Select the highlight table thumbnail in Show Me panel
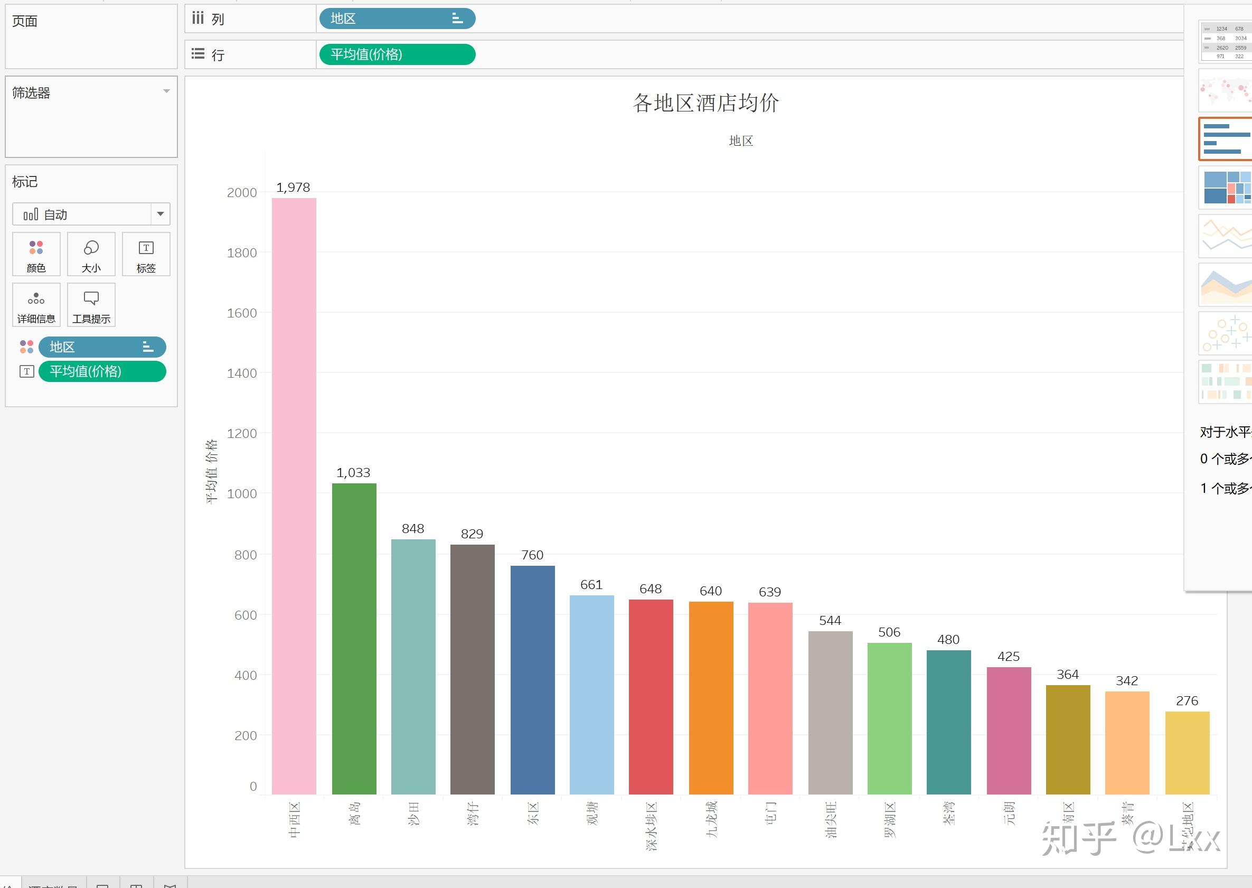The height and width of the screenshot is (888, 1252). [1226, 380]
